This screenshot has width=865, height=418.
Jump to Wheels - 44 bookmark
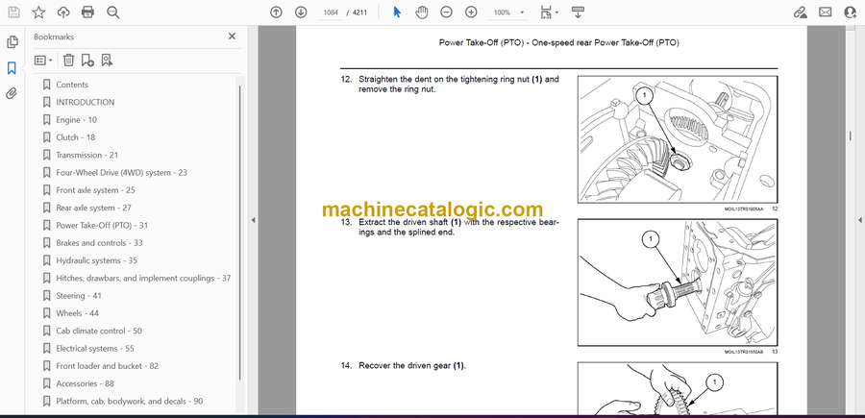tap(78, 313)
